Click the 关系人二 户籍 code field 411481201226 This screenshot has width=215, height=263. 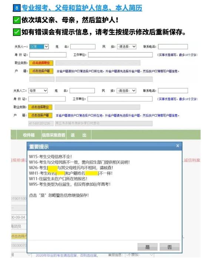(x=41, y=124)
